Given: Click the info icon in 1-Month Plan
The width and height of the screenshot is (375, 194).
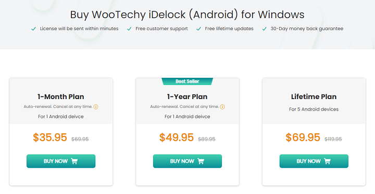Looking at the screenshot, I should point(96,107).
